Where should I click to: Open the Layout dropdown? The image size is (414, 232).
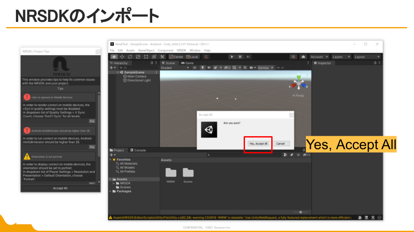pos(367,57)
